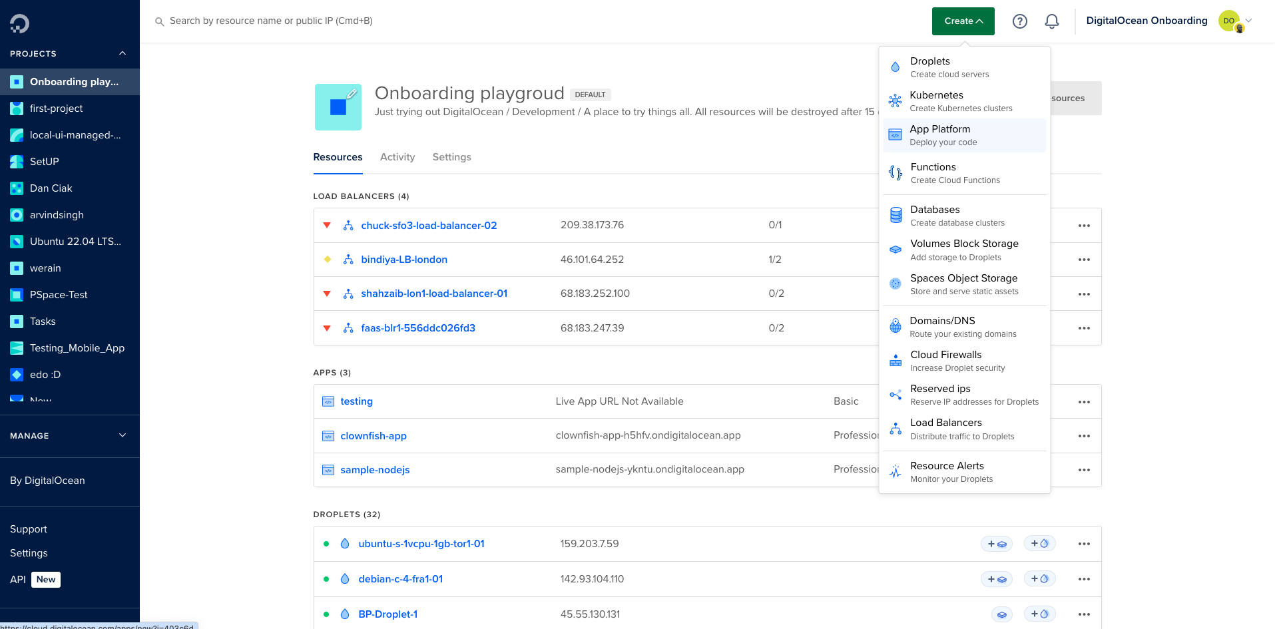Viewport: 1275px width, 629px height.
Task: Switch to the Activity tab
Action: (397, 157)
